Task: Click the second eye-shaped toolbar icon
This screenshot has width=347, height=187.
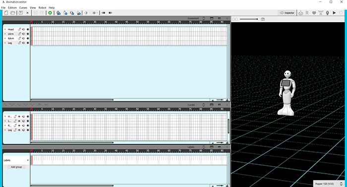Action: click(x=110, y=13)
